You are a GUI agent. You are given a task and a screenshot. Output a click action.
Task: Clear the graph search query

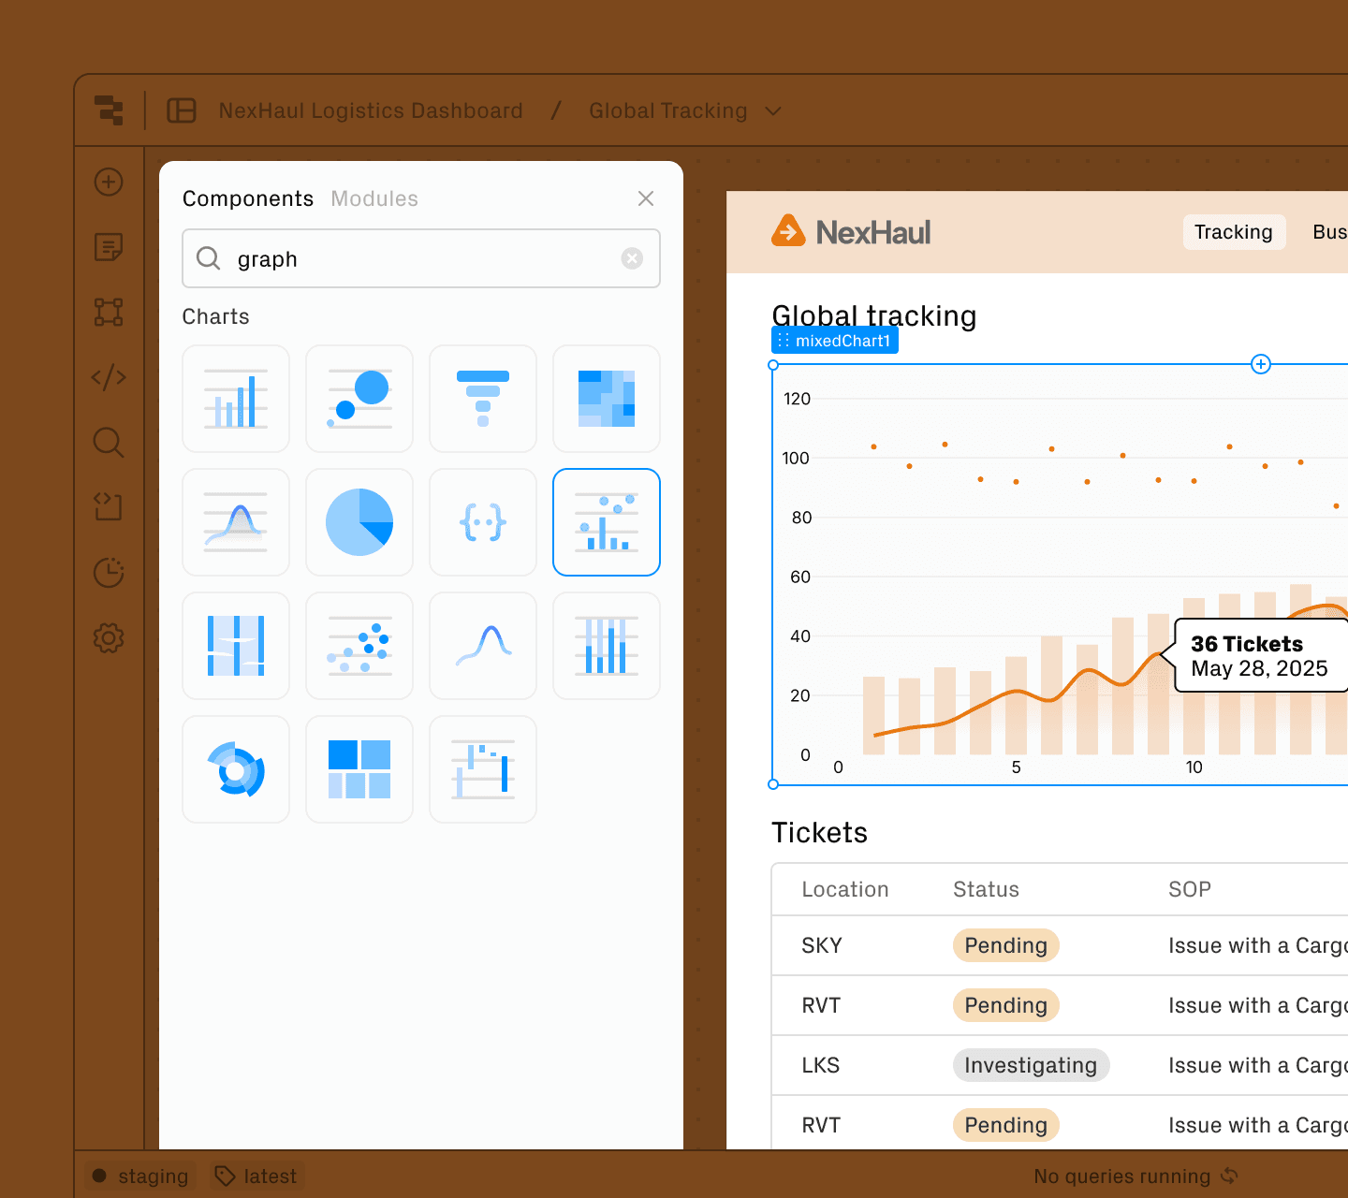(632, 259)
